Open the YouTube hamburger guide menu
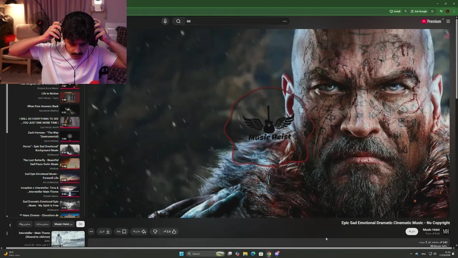This screenshot has height=258, width=458. tap(448, 21)
